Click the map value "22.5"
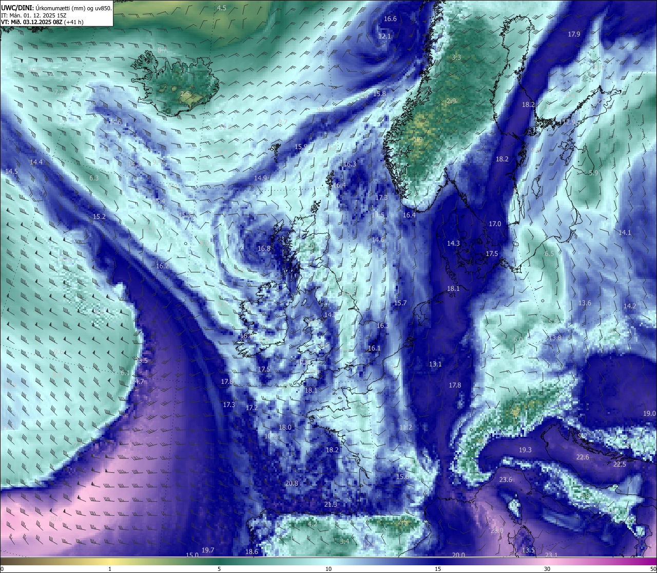This screenshot has width=657, height=573. (x=620, y=465)
